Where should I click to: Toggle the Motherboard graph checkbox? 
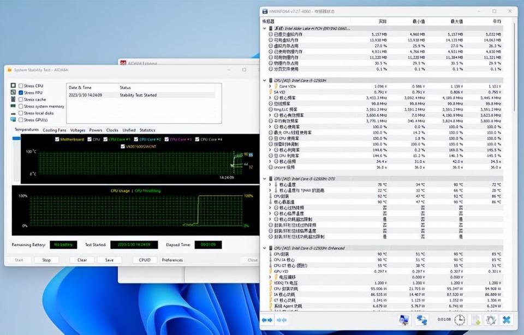[57, 139]
